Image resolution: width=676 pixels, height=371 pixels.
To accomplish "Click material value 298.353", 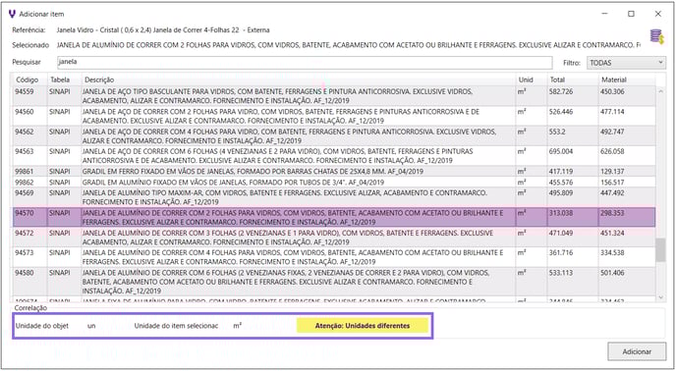I will [612, 213].
